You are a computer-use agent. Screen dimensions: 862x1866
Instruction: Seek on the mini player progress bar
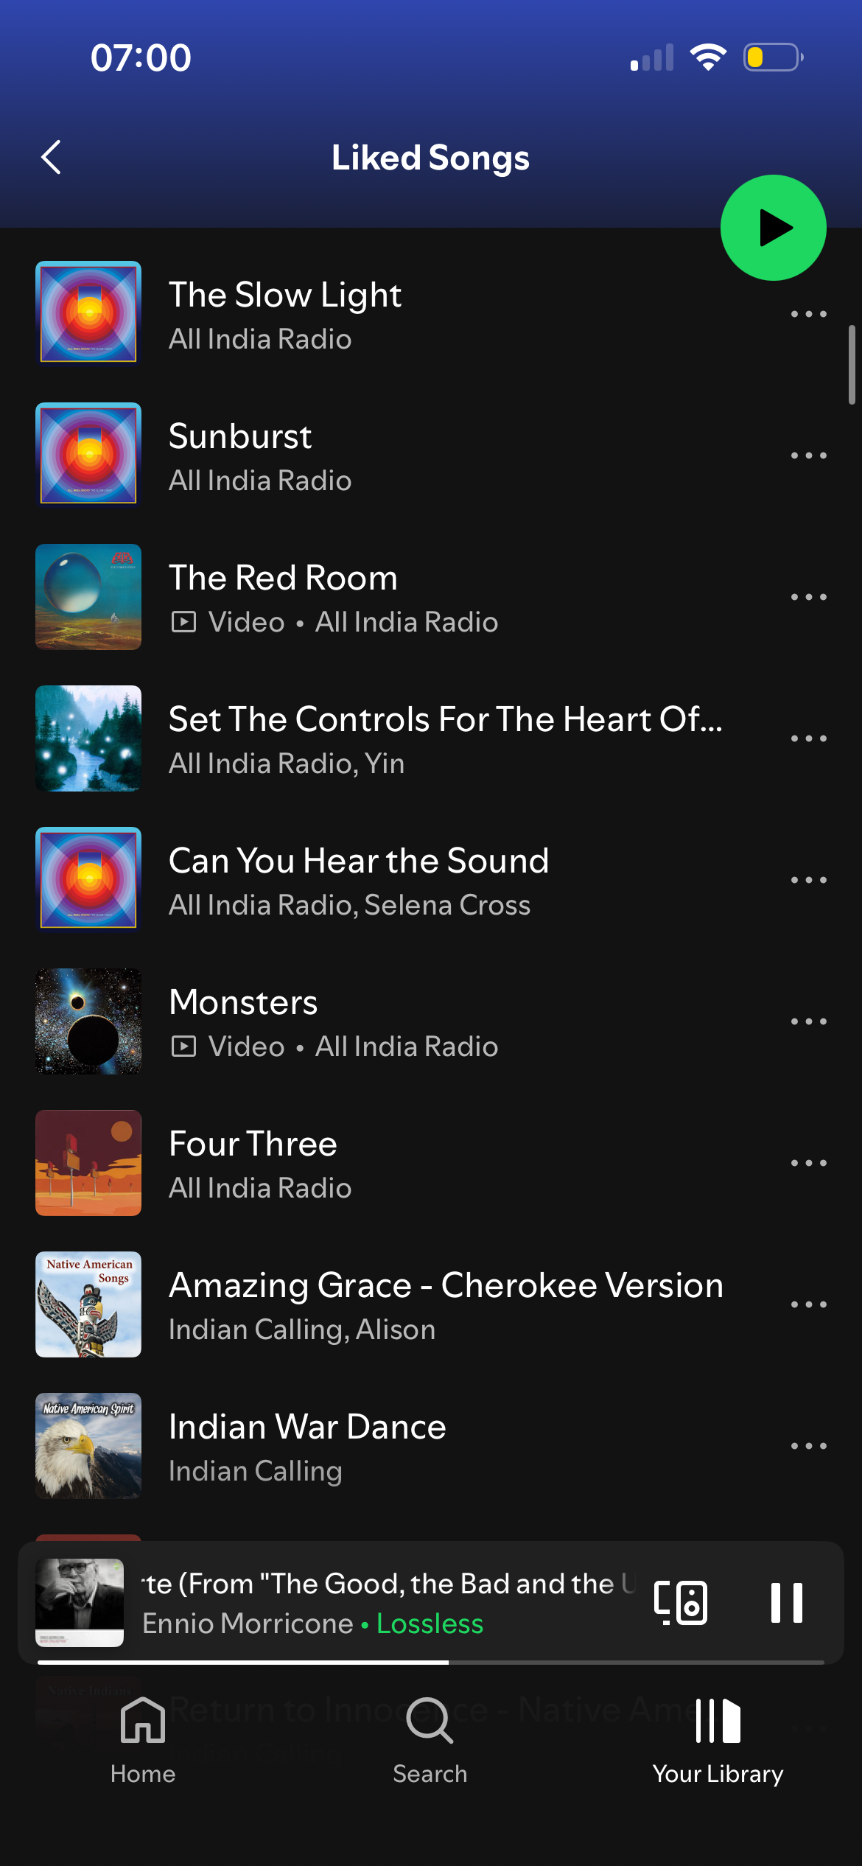(x=431, y=1663)
